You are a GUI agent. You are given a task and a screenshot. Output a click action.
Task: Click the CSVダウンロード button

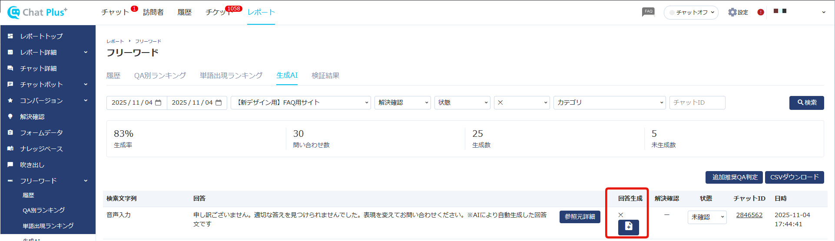coord(794,177)
